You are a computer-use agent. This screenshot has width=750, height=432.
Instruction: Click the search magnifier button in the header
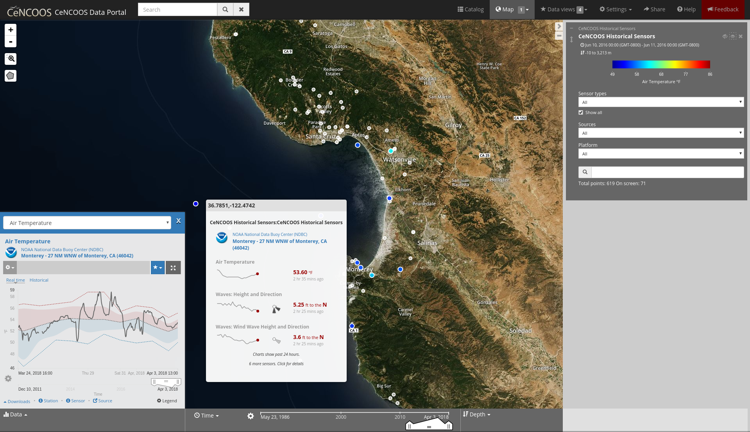(225, 9)
